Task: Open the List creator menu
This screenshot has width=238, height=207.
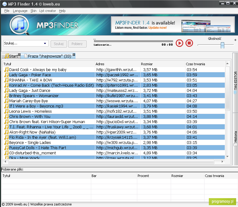Action: [x=48, y=11]
